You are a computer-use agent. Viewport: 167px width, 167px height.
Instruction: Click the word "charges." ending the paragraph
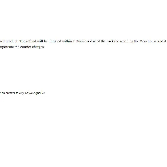click(x=38, y=47)
